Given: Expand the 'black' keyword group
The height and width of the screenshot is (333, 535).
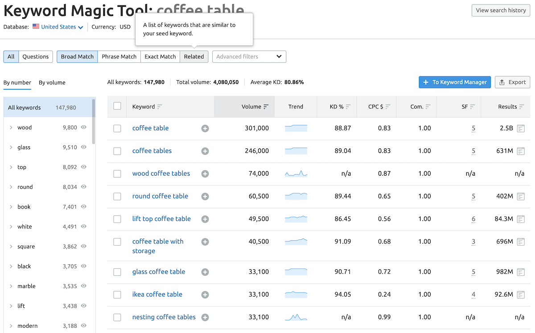Looking at the screenshot, I should click(11, 266).
